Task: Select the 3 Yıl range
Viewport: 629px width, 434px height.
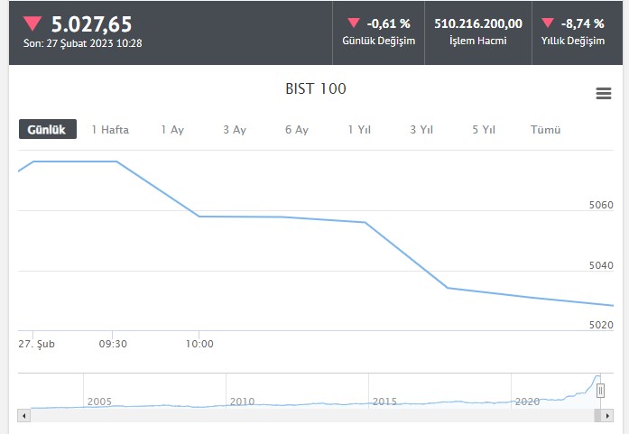Action: tap(421, 130)
